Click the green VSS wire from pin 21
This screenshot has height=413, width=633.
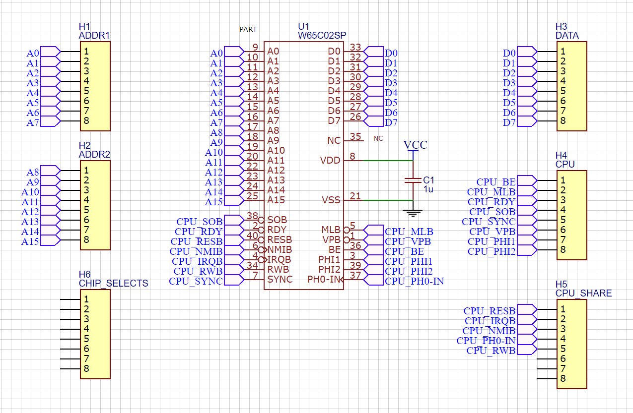pyautogui.click(x=382, y=200)
